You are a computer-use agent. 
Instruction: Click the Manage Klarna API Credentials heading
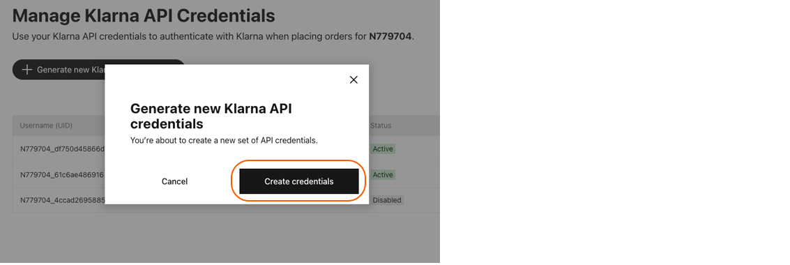(x=144, y=15)
